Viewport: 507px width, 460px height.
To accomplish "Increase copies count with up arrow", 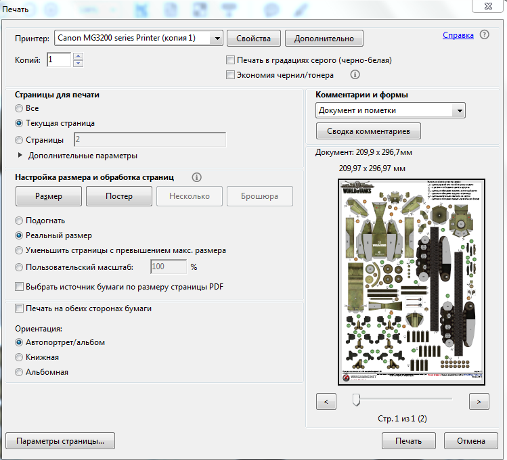I will tap(78, 56).
